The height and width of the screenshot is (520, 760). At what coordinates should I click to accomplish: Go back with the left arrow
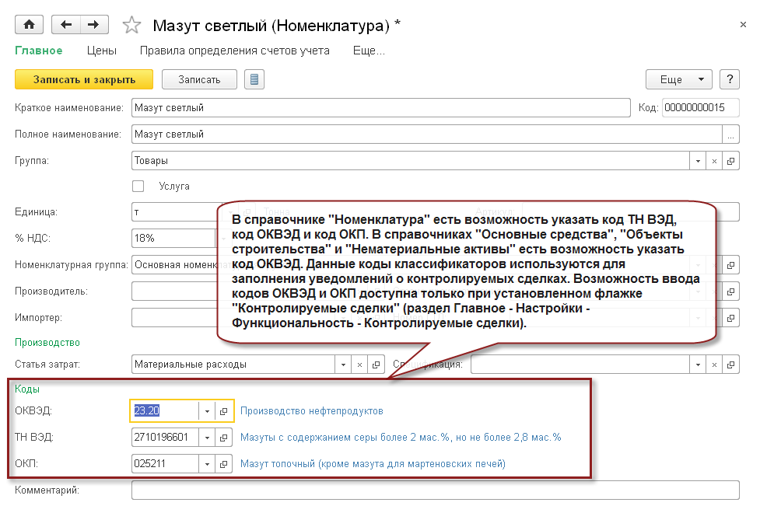[x=65, y=25]
